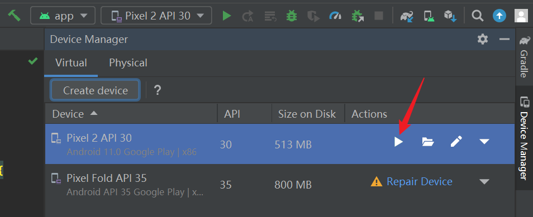Click the Repair Device link
The width and height of the screenshot is (533, 217).
(420, 182)
